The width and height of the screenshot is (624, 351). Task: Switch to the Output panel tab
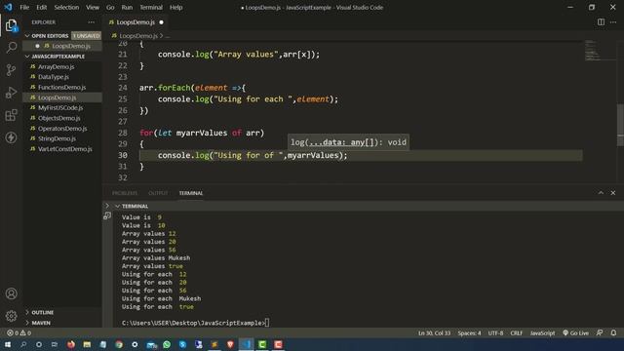point(158,193)
